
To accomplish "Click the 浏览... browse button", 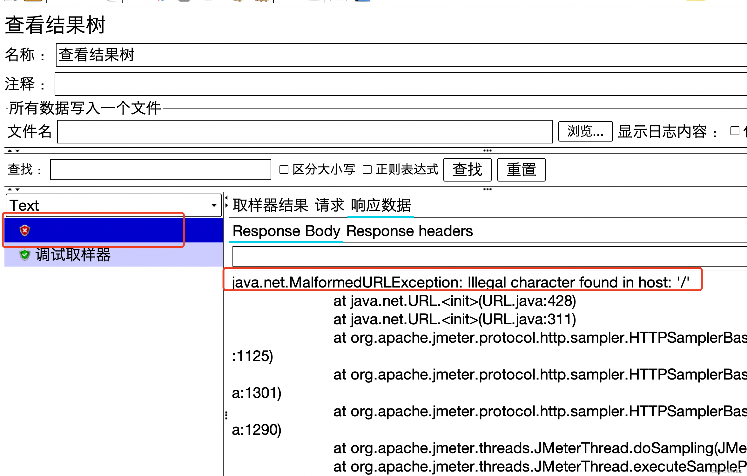I will (x=585, y=131).
